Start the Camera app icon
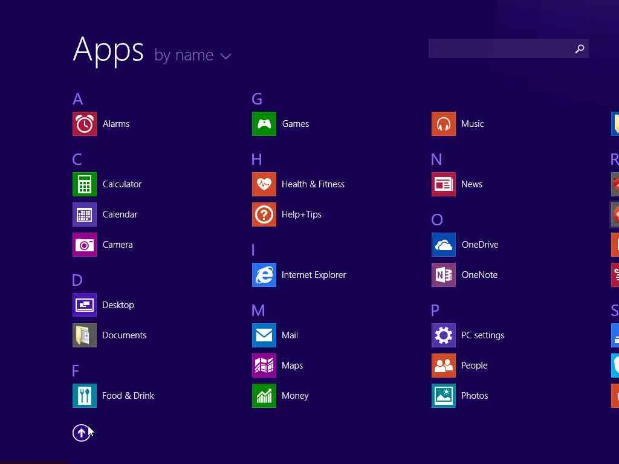The image size is (619, 464). point(85,245)
